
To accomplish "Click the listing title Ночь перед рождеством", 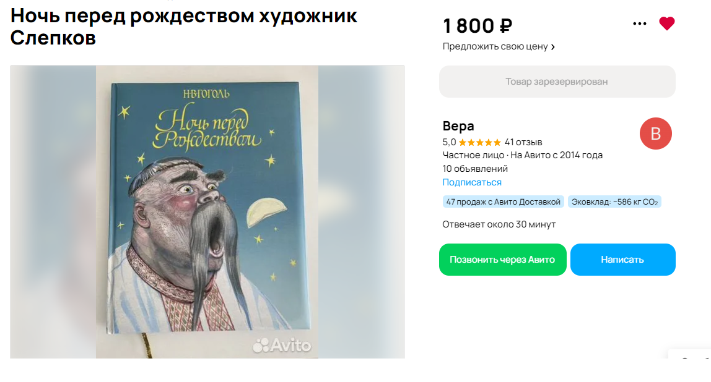I will (184, 27).
